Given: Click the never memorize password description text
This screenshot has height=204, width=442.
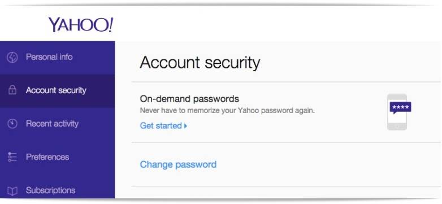Looking at the screenshot, I should coord(227,110).
